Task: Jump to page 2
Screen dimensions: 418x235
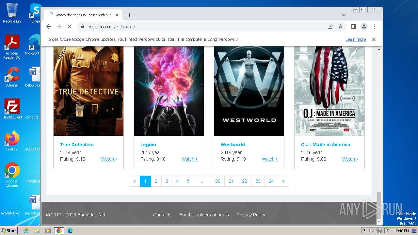Action: pos(156,181)
